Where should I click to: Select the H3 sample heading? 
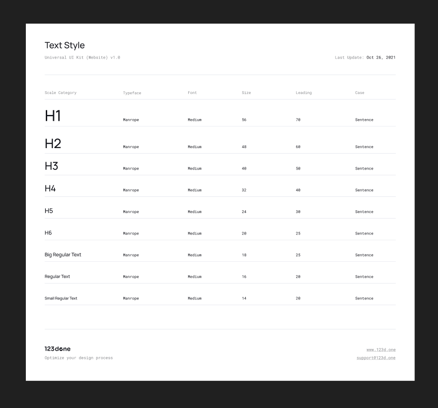[x=51, y=166]
